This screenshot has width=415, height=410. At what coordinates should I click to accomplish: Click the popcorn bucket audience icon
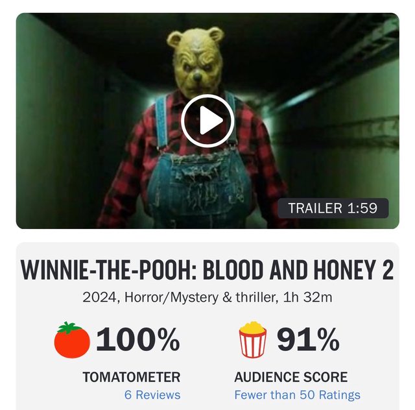tap(253, 340)
